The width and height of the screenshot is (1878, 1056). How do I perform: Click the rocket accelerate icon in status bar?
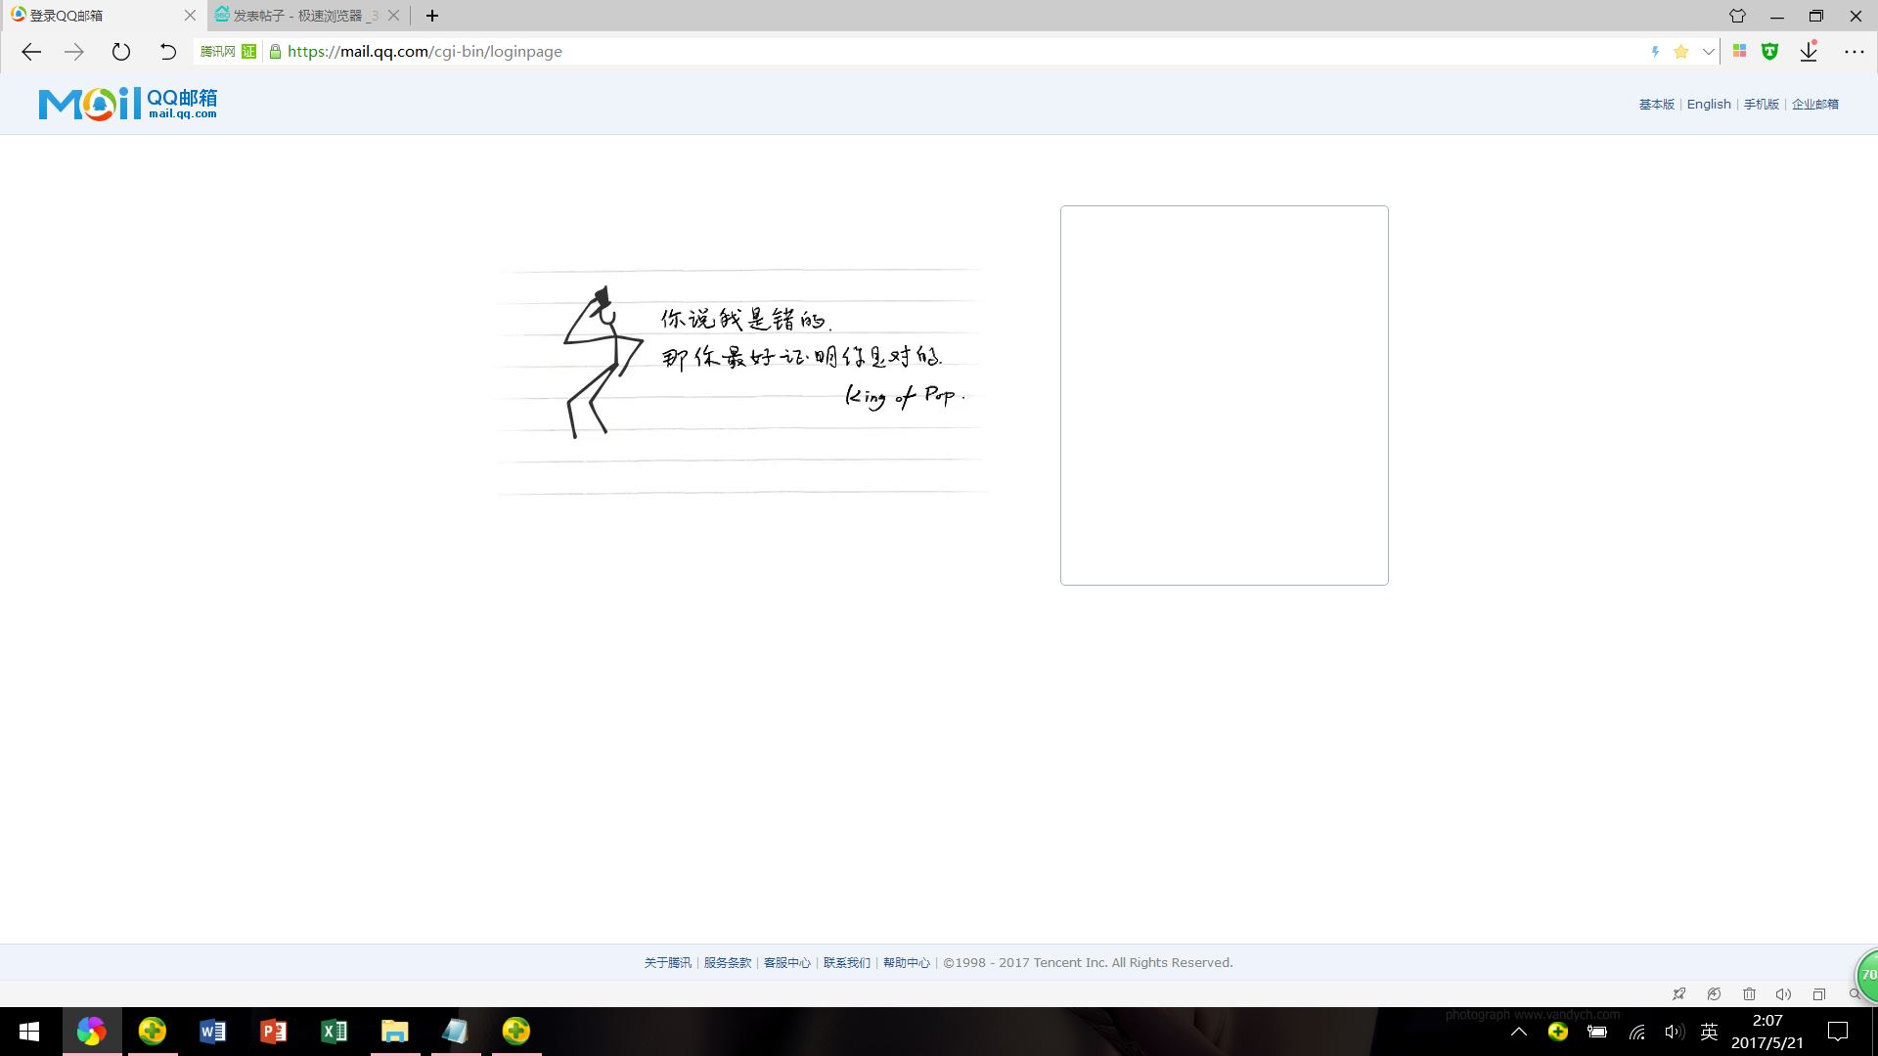click(x=1679, y=994)
